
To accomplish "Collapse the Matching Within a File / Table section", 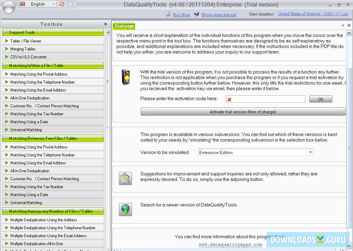I will 5,65.
